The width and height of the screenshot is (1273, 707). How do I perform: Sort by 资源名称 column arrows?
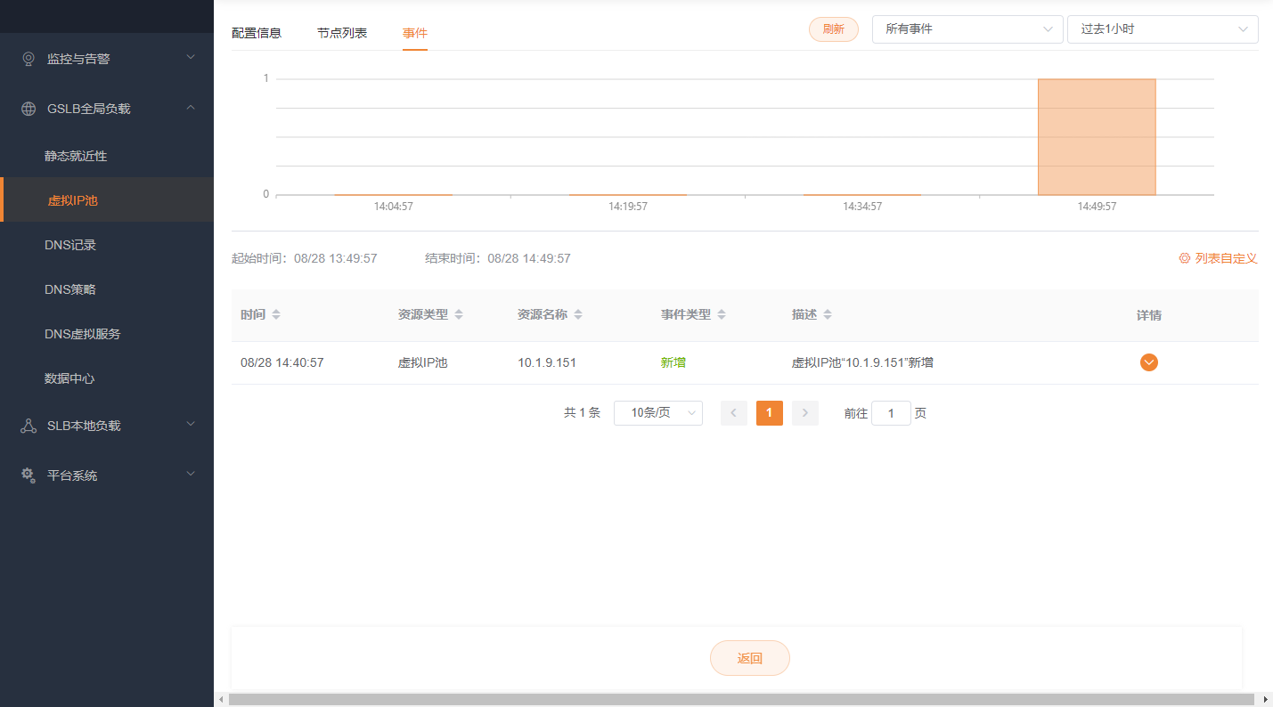(x=578, y=315)
